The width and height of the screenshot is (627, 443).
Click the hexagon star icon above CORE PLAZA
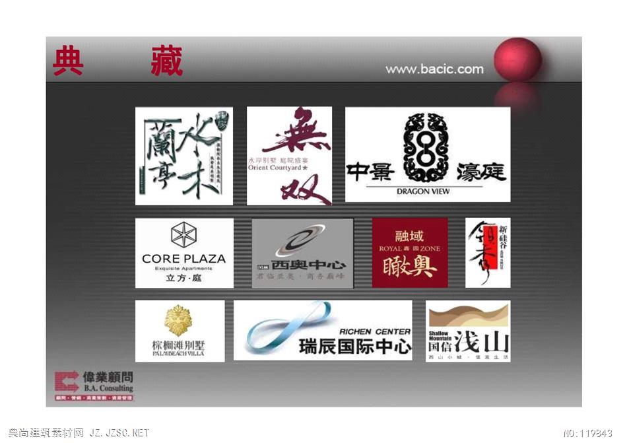click(x=183, y=234)
